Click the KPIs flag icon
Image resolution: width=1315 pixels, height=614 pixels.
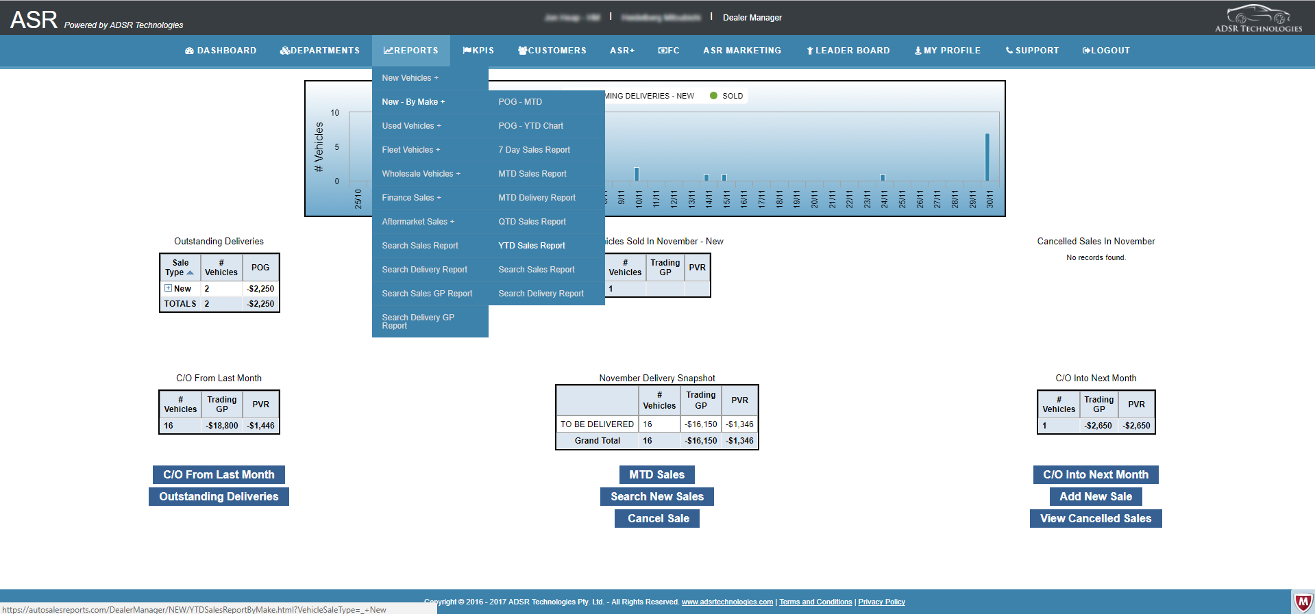click(x=467, y=51)
